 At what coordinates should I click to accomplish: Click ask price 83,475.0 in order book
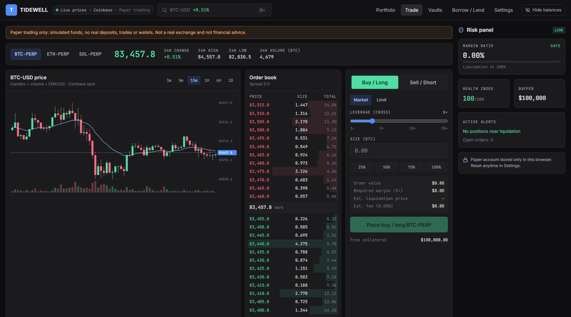click(259, 171)
